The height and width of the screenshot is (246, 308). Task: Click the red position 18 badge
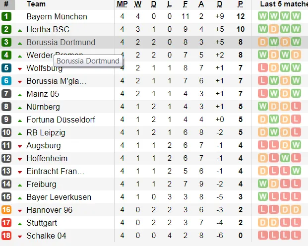coord(6,236)
